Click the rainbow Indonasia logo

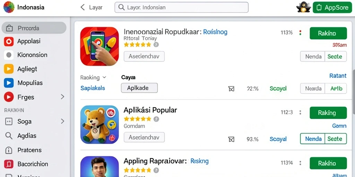click(9, 7)
